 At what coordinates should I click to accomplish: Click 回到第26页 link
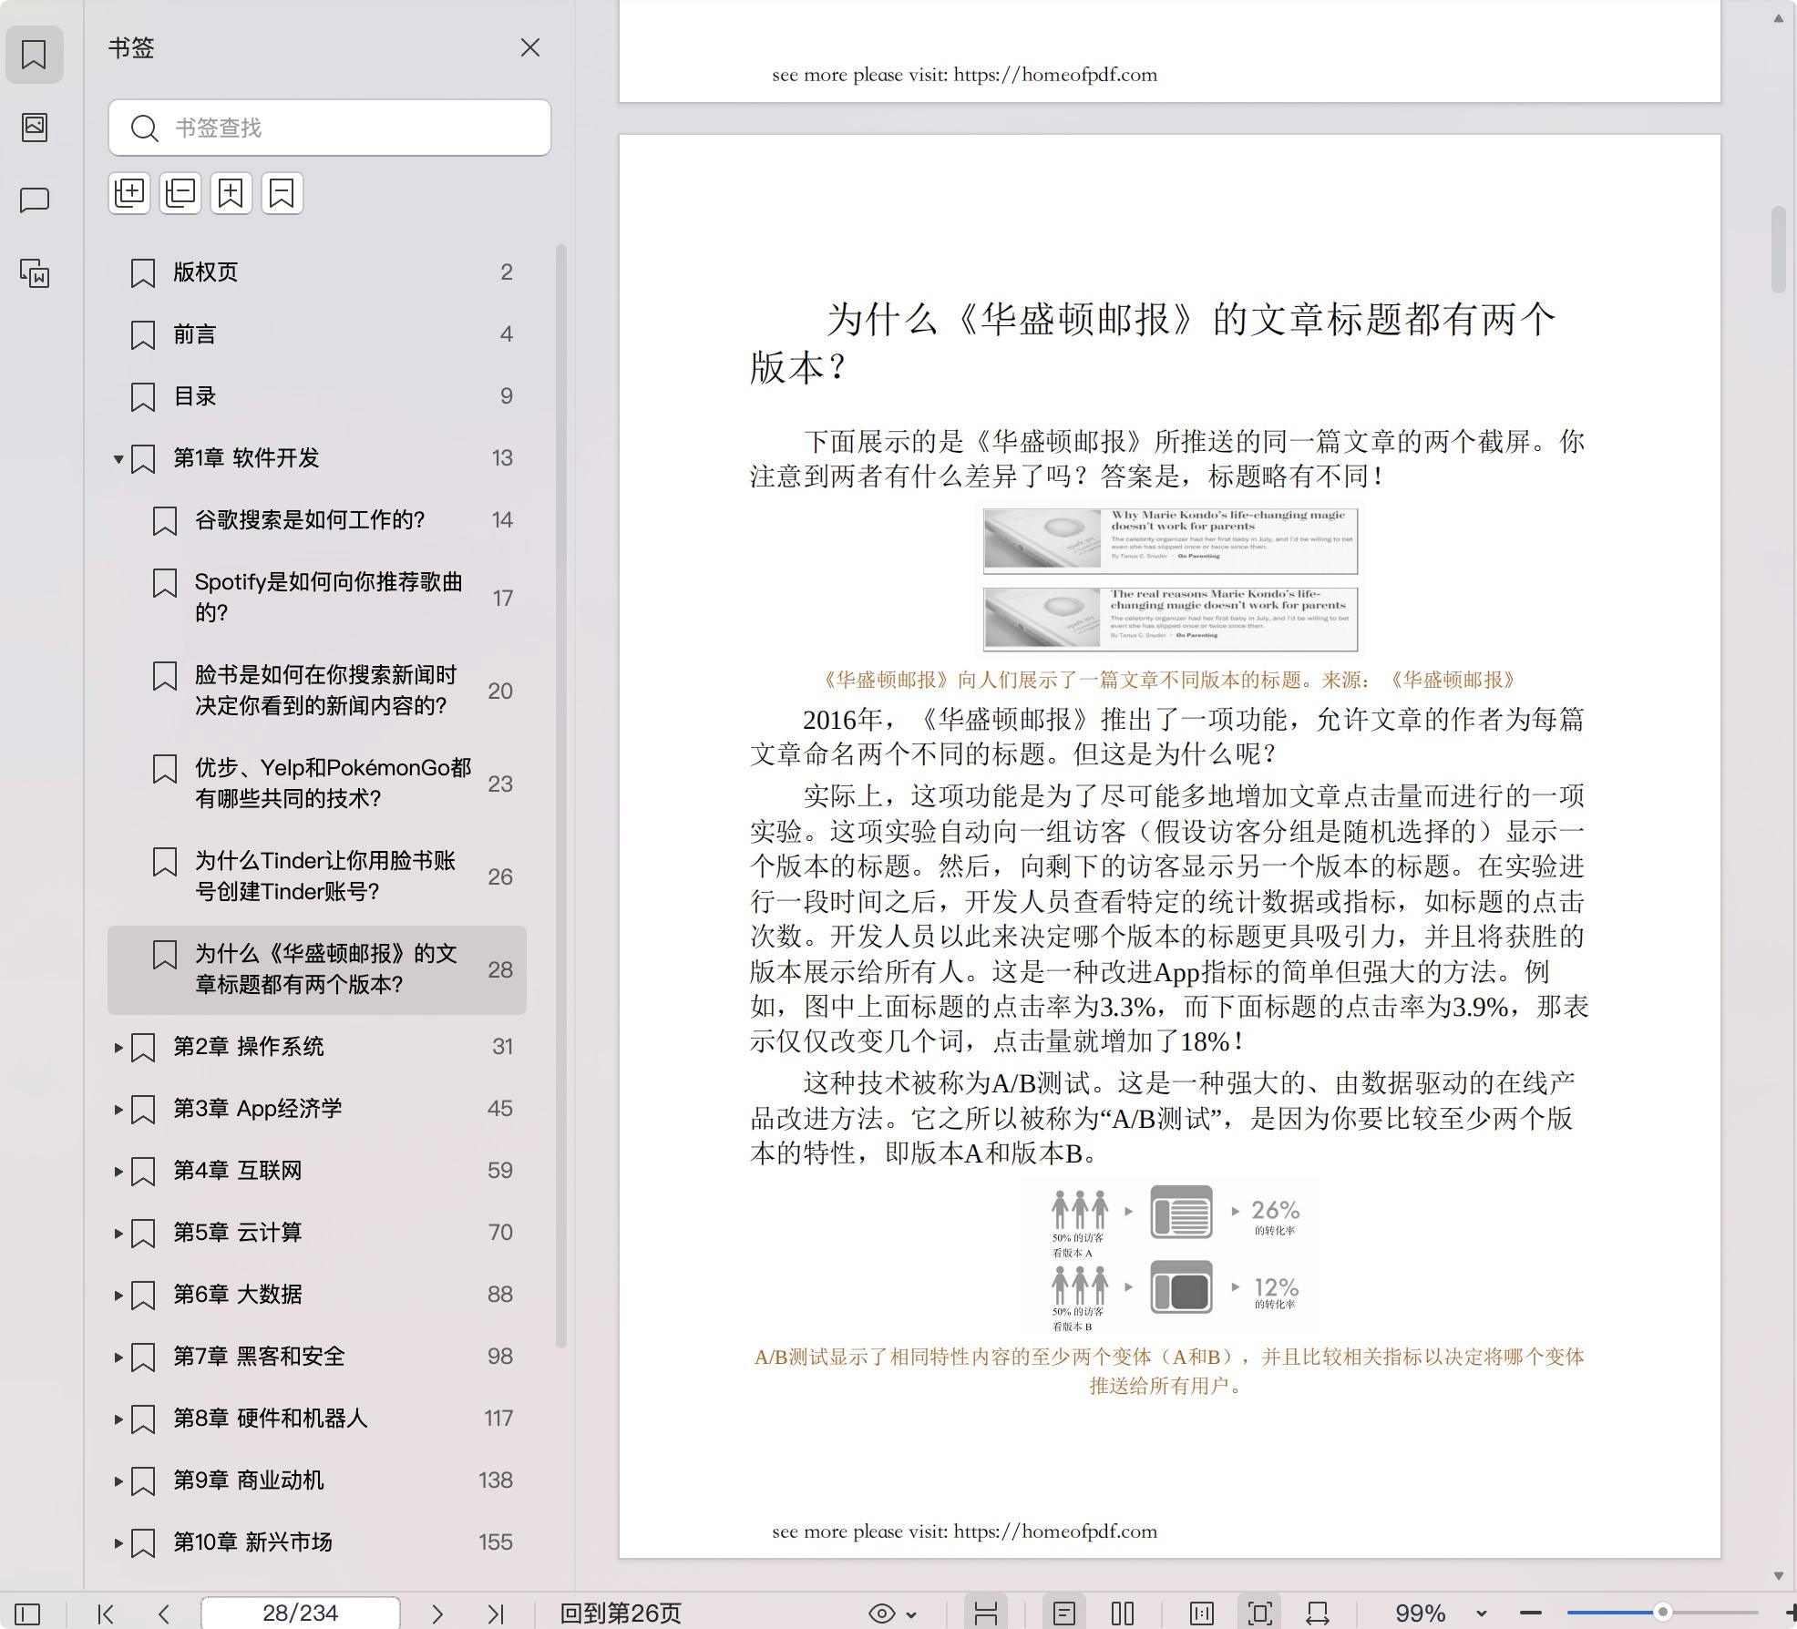click(621, 1613)
